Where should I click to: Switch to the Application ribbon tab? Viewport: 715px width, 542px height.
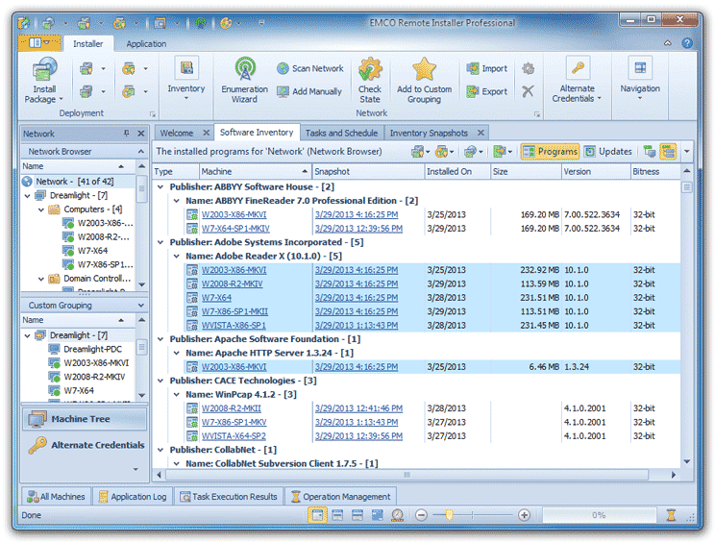[146, 43]
